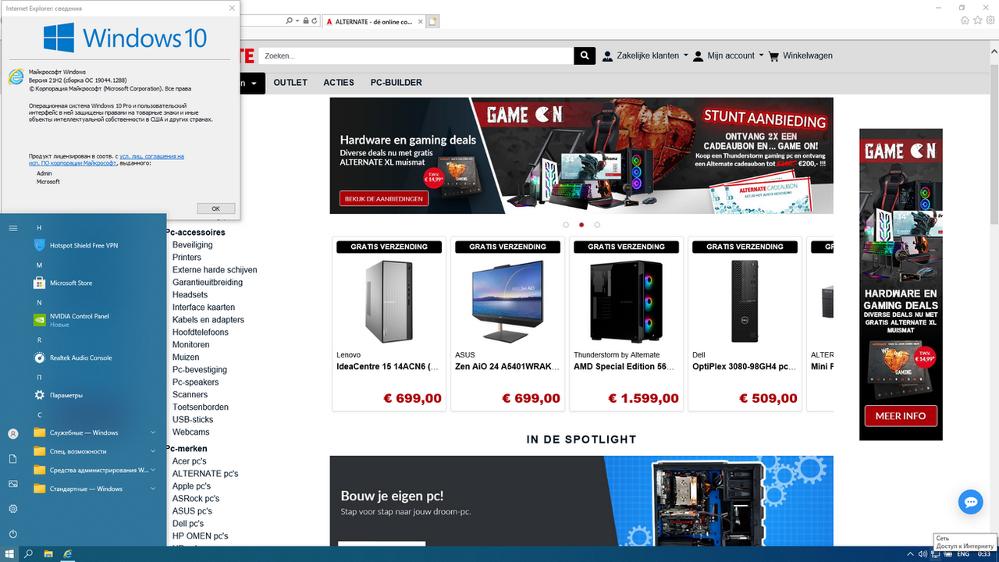Click the Power icon in Start menu
The image size is (999, 562).
(x=12, y=534)
